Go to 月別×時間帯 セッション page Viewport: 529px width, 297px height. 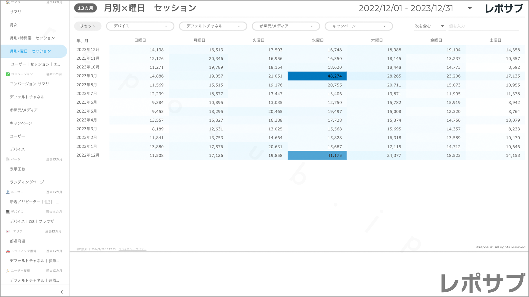[x=32, y=38]
